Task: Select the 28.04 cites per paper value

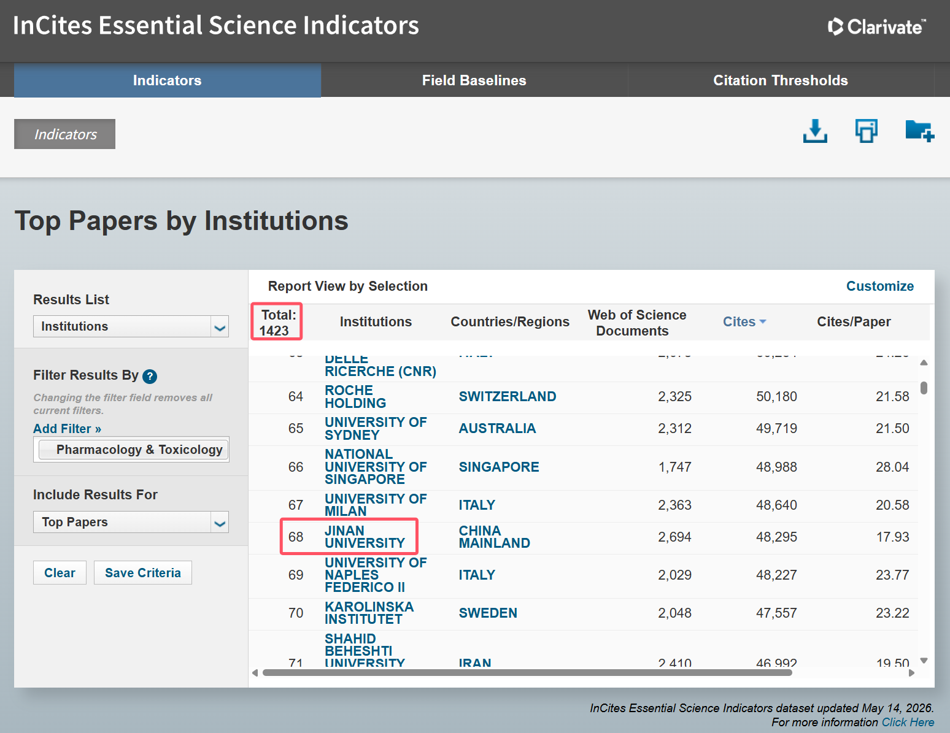Action: click(x=892, y=467)
